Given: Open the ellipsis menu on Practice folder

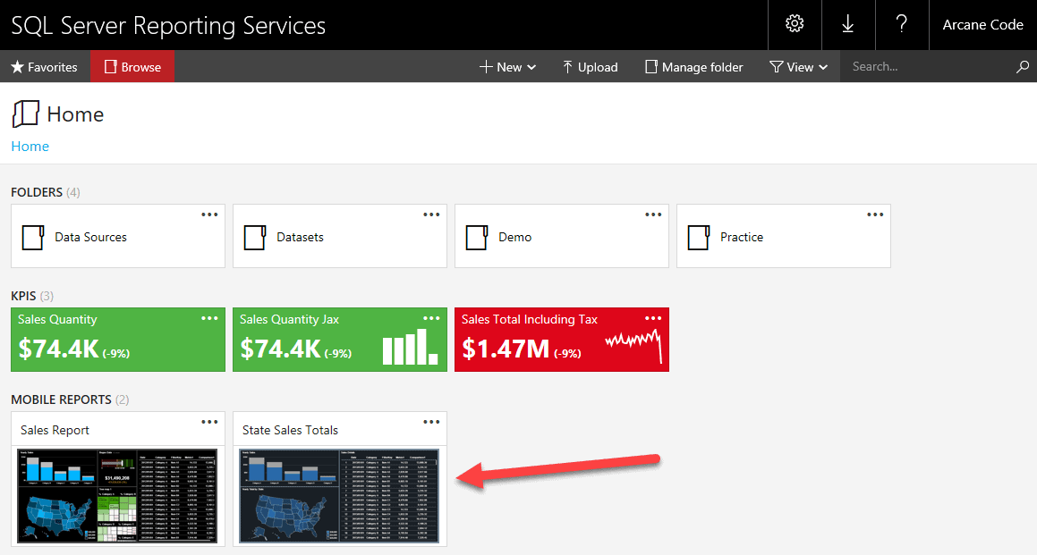Looking at the screenshot, I should click(x=875, y=214).
